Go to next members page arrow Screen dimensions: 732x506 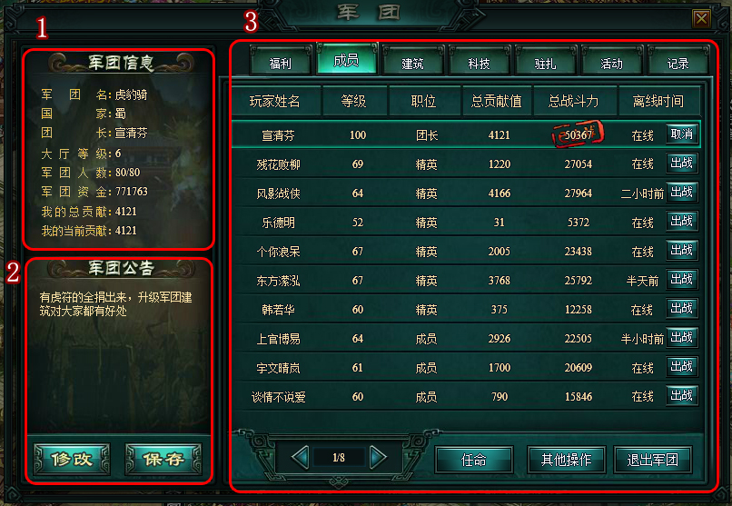[x=378, y=458]
